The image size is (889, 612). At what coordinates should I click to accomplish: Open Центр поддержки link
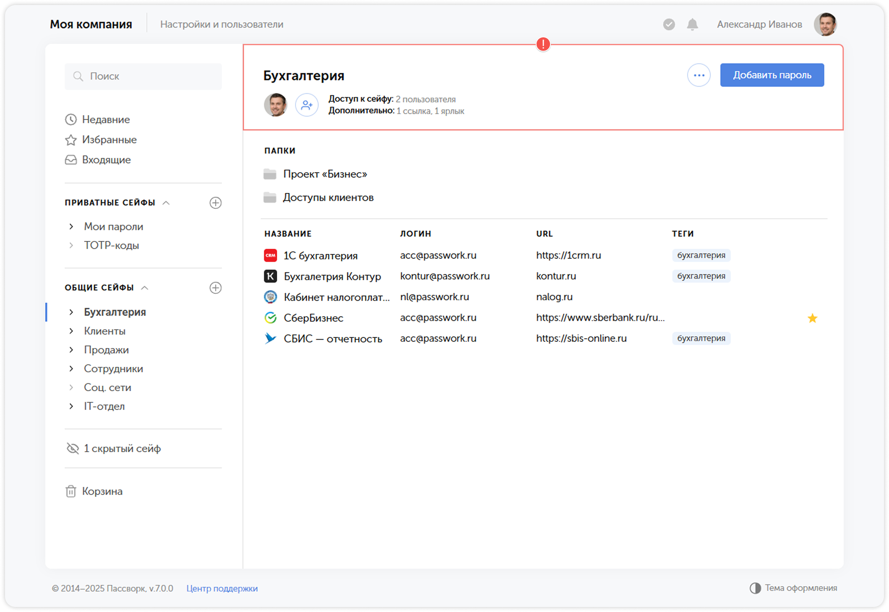click(222, 588)
